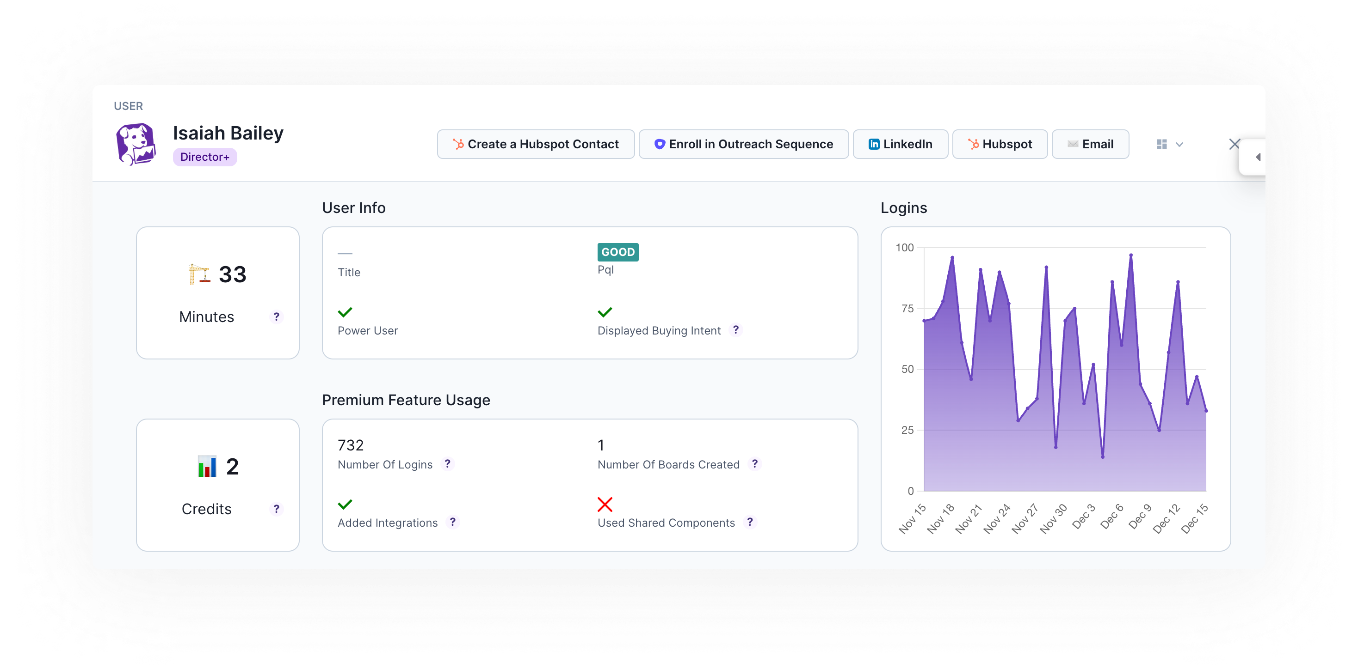Click help icon next to Used Shared Components
The height and width of the screenshot is (669, 1358).
pyautogui.click(x=750, y=522)
